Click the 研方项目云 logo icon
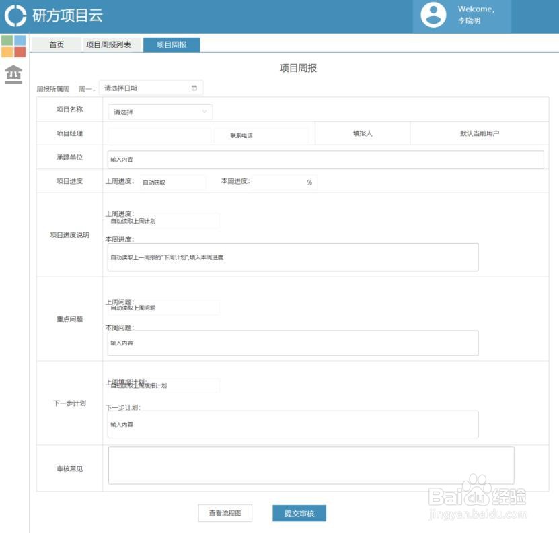The height and width of the screenshot is (534, 559). pos(15,15)
